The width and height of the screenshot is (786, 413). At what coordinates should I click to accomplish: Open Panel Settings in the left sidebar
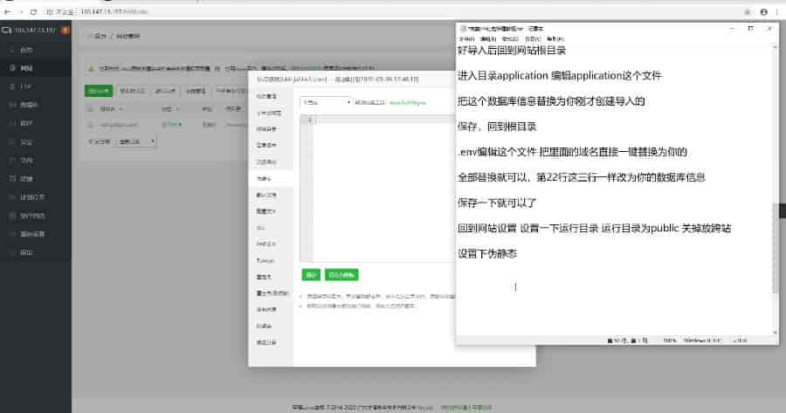pos(32,233)
